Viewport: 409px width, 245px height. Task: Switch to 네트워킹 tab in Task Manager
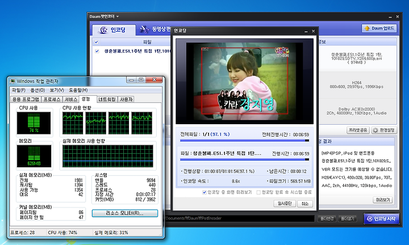107,99
